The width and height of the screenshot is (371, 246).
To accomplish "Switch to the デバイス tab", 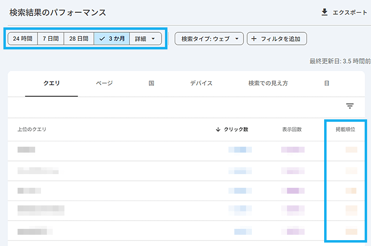I will (x=201, y=83).
